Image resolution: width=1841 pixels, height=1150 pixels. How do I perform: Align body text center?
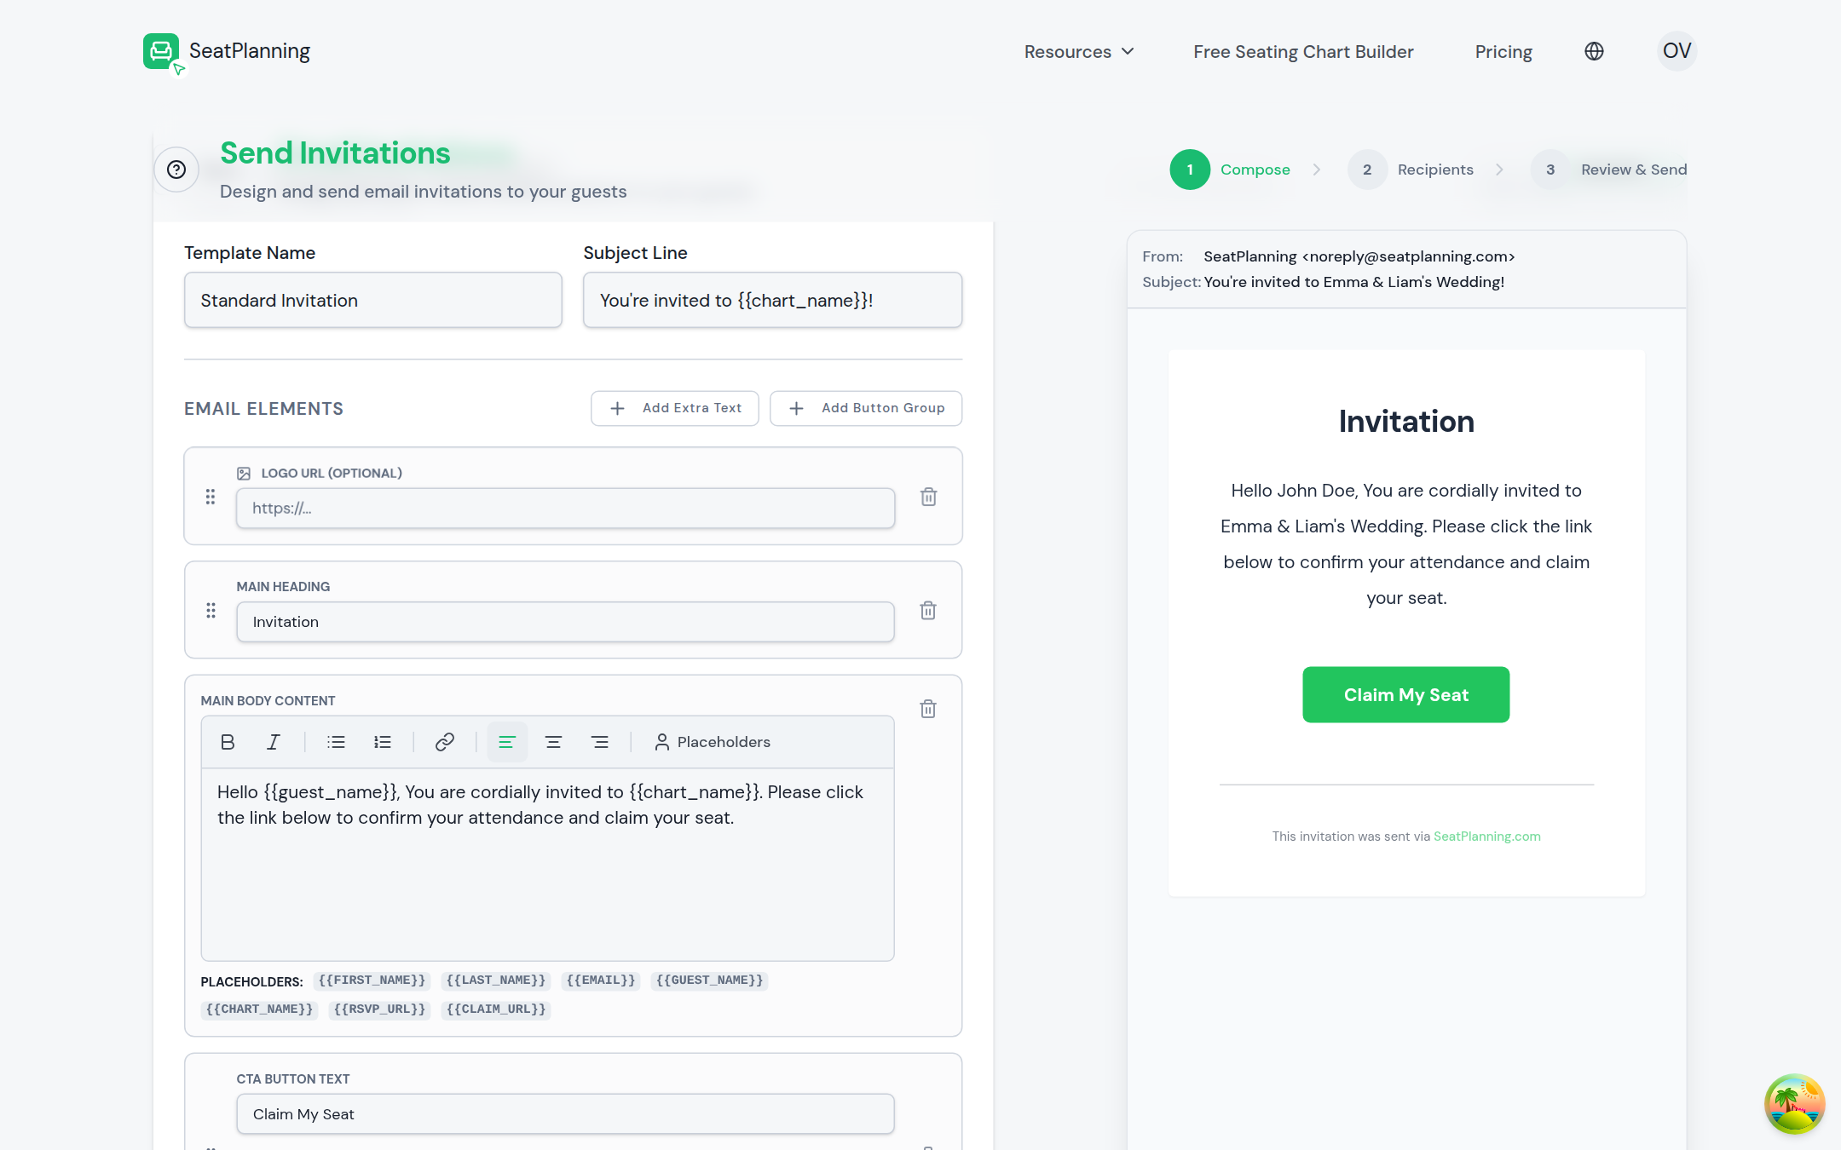[553, 742]
